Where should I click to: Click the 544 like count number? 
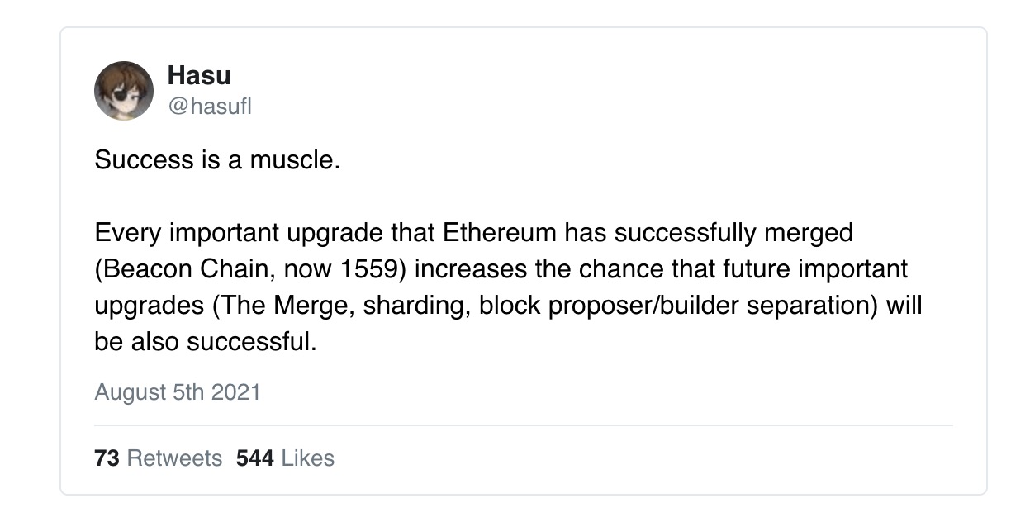click(x=255, y=458)
